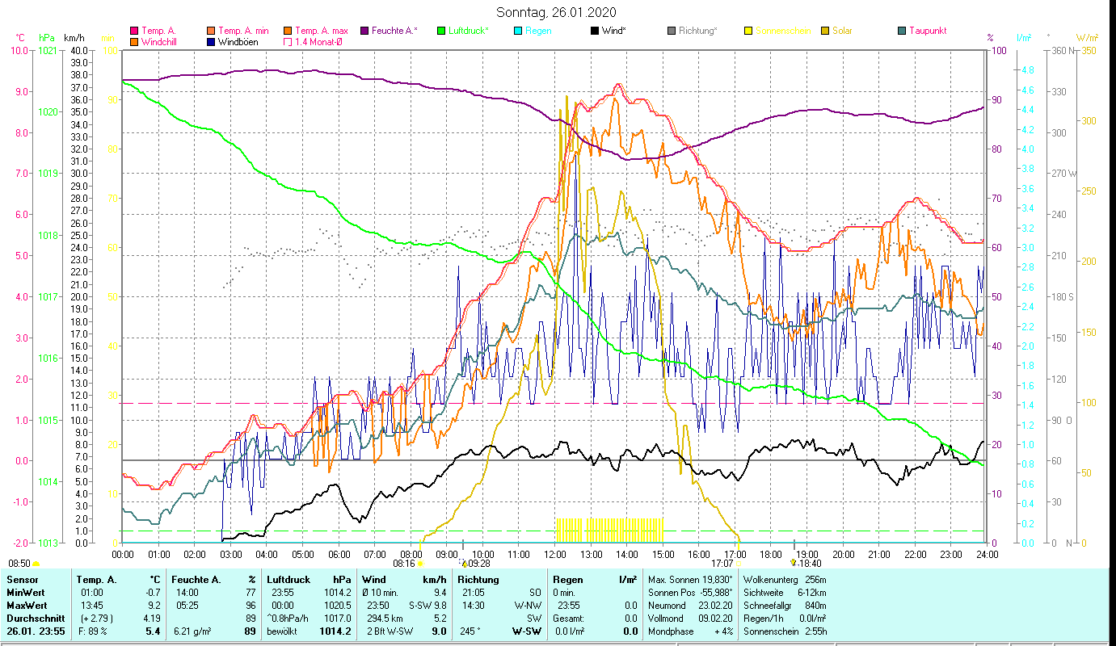Click the S-SW 9.8 max wind value

428,604
